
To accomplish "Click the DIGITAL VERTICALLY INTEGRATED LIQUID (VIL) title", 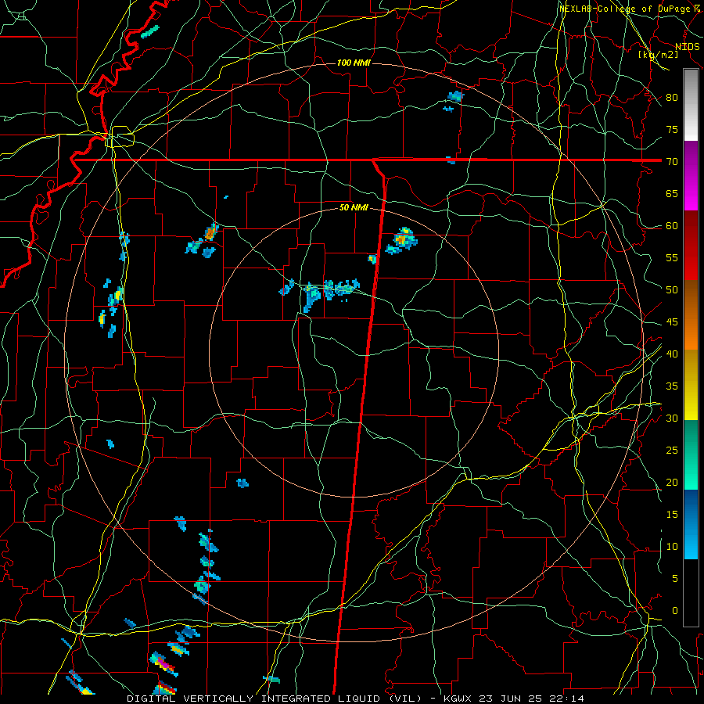I will pyautogui.click(x=274, y=699).
